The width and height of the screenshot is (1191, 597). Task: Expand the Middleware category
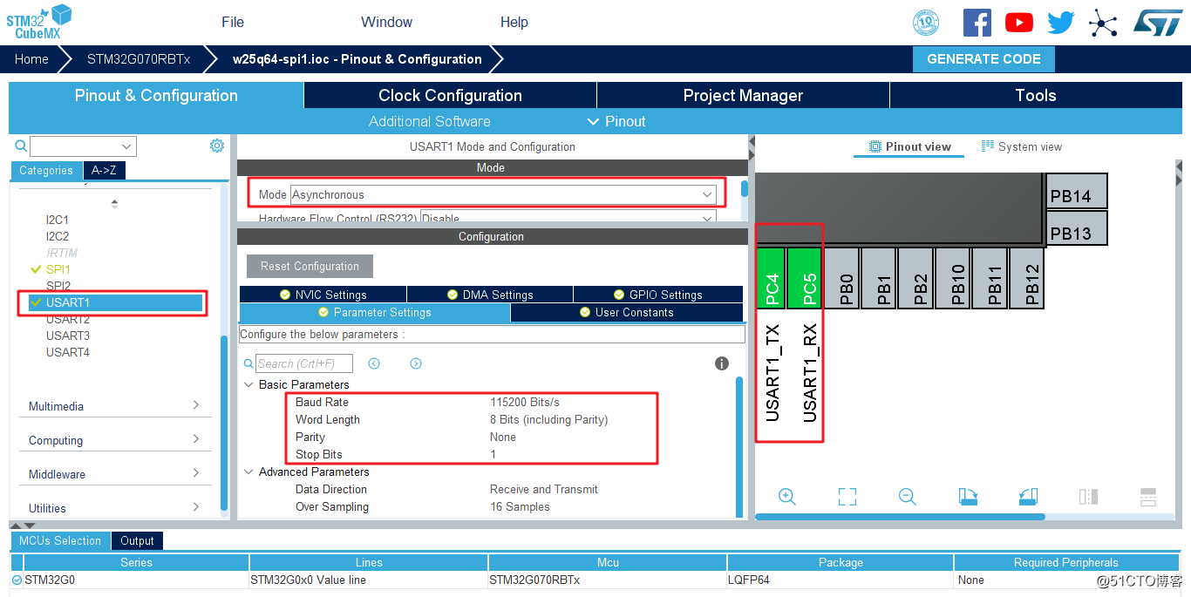coord(114,474)
